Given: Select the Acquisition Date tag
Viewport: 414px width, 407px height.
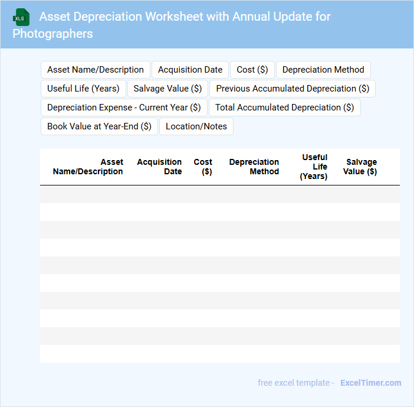Looking at the screenshot, I should tap(190, 70).
